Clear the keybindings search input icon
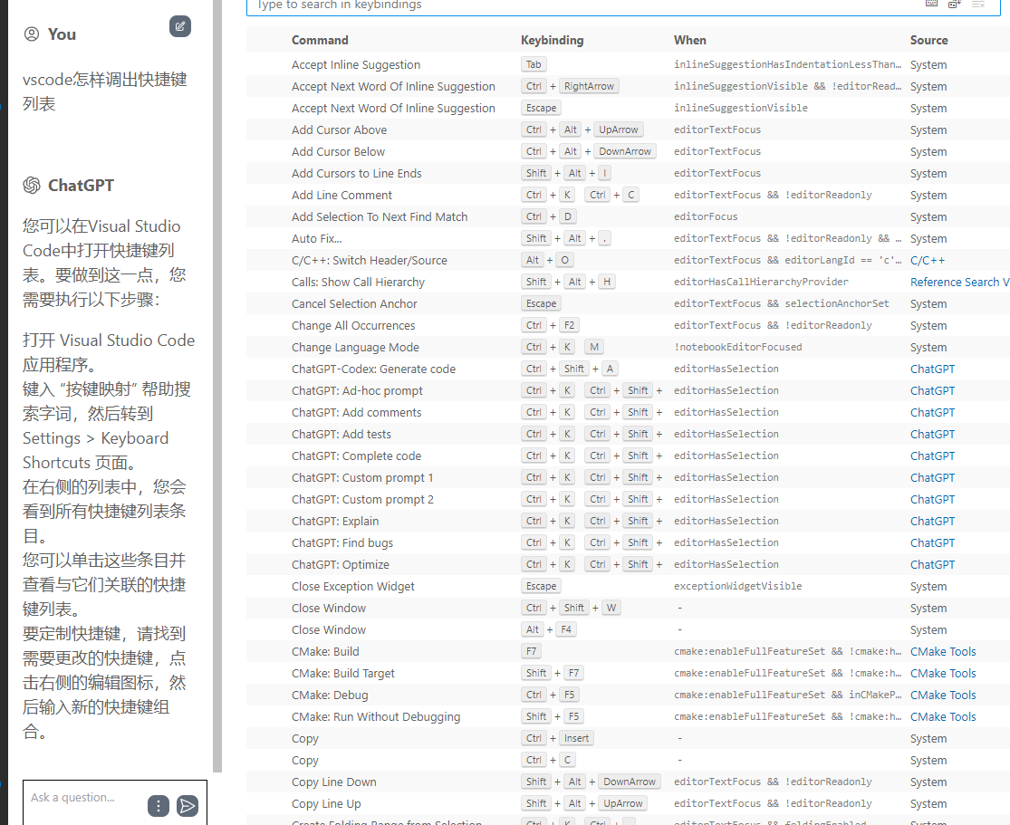This screenshot has height=825, width=1010. tap(977, 4)
